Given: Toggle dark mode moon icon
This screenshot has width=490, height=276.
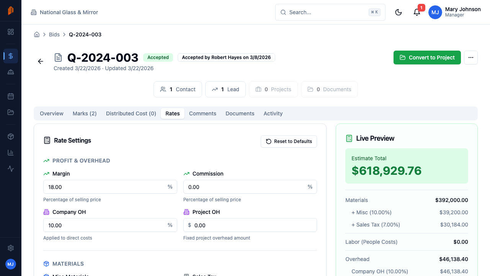Looking at the screenshot, I should coord(399,12).
